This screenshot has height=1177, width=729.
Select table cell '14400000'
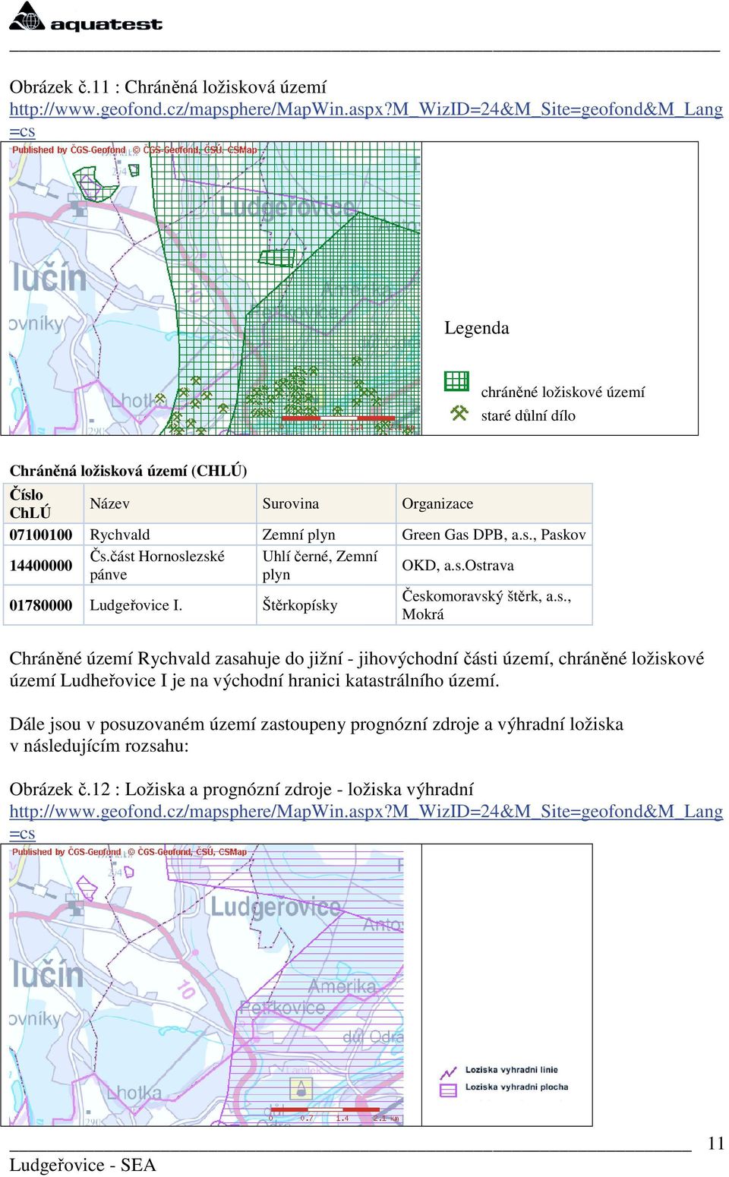tap(41, 566)
